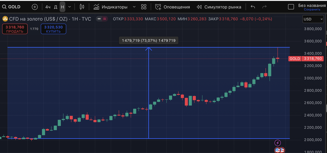Open CFD на золото symbol title
Screen dimensions: 327x153
tap(50, 19)
